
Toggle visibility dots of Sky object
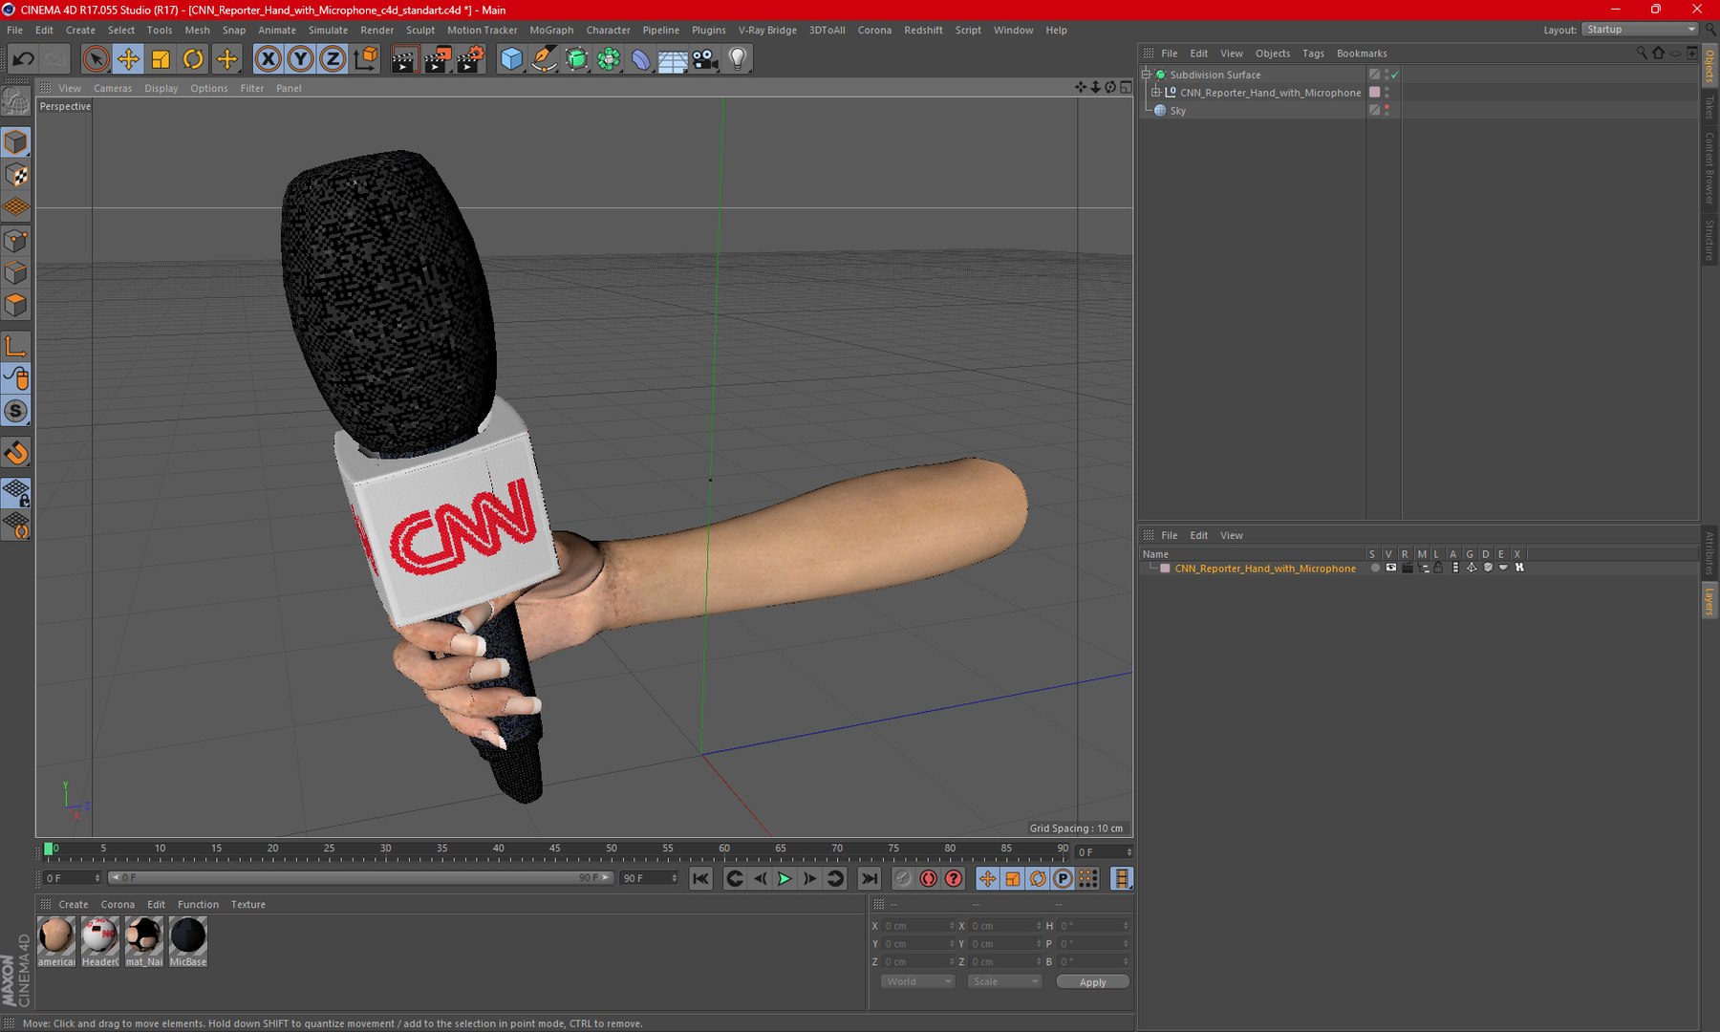pos(1387,111)
